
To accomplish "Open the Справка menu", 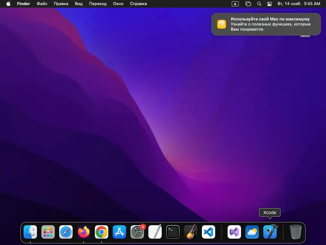I will 138,4.
